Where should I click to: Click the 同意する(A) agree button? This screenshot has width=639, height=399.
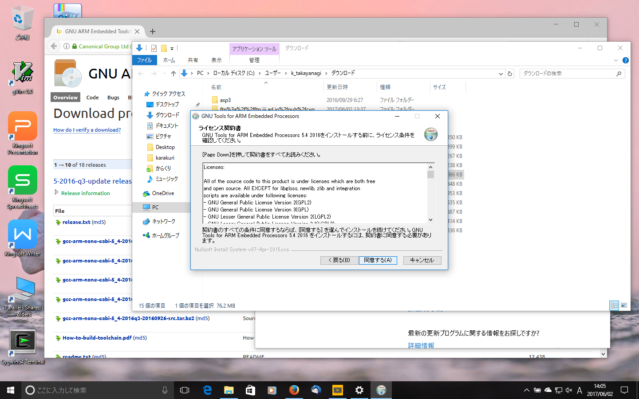[378, 260]
